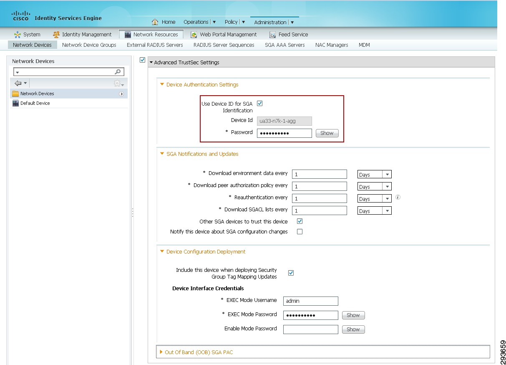The width and height of the screenshot is (506, 365).
Task: Collapse Device Configuration Deployment section
Action: point(162,251)
